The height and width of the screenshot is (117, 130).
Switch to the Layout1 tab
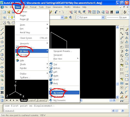click(32, 100)
